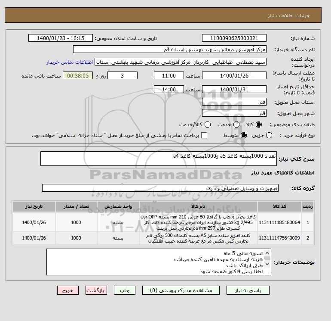This screenshot has height=321, width=331.
Task: Click the quantity 1000 in row 2
Action: [76, 238]
